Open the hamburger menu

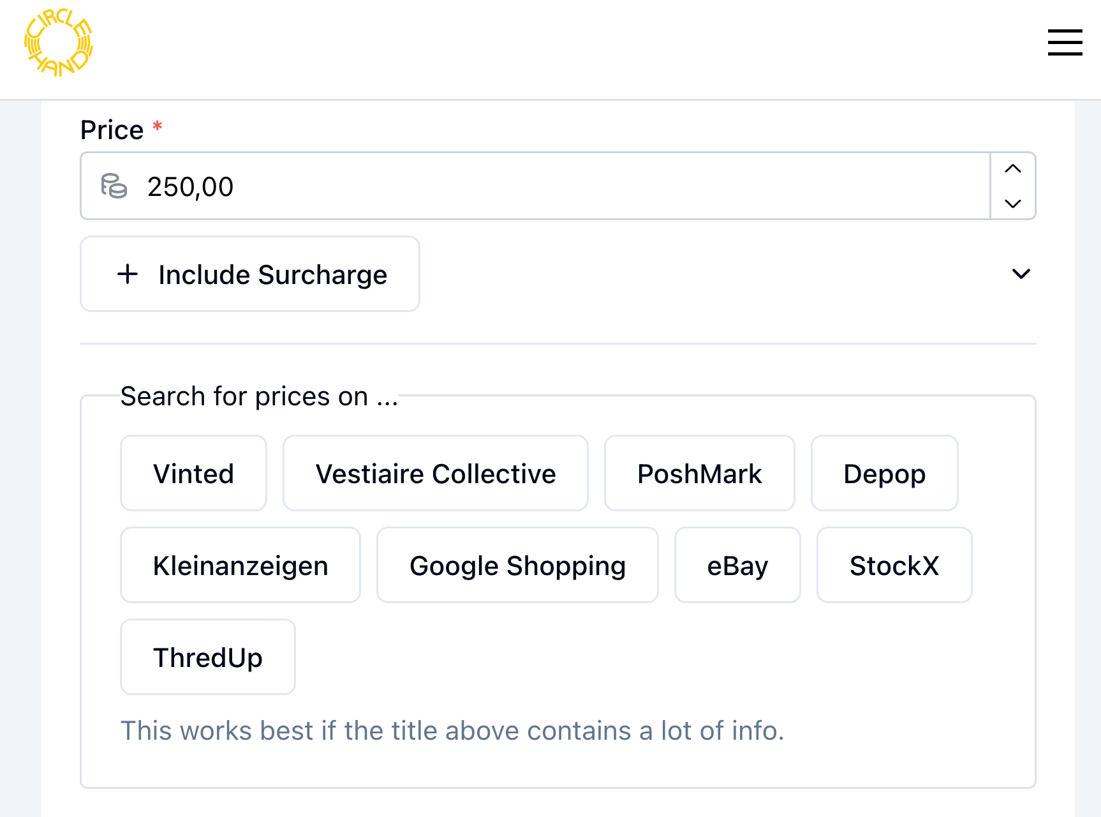[x=1065, y=42]
